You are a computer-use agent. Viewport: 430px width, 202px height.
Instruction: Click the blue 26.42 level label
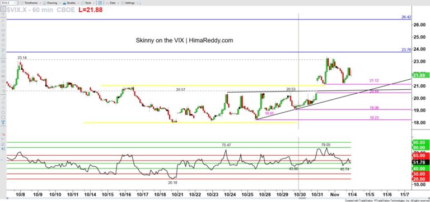(x=406, y=17)
